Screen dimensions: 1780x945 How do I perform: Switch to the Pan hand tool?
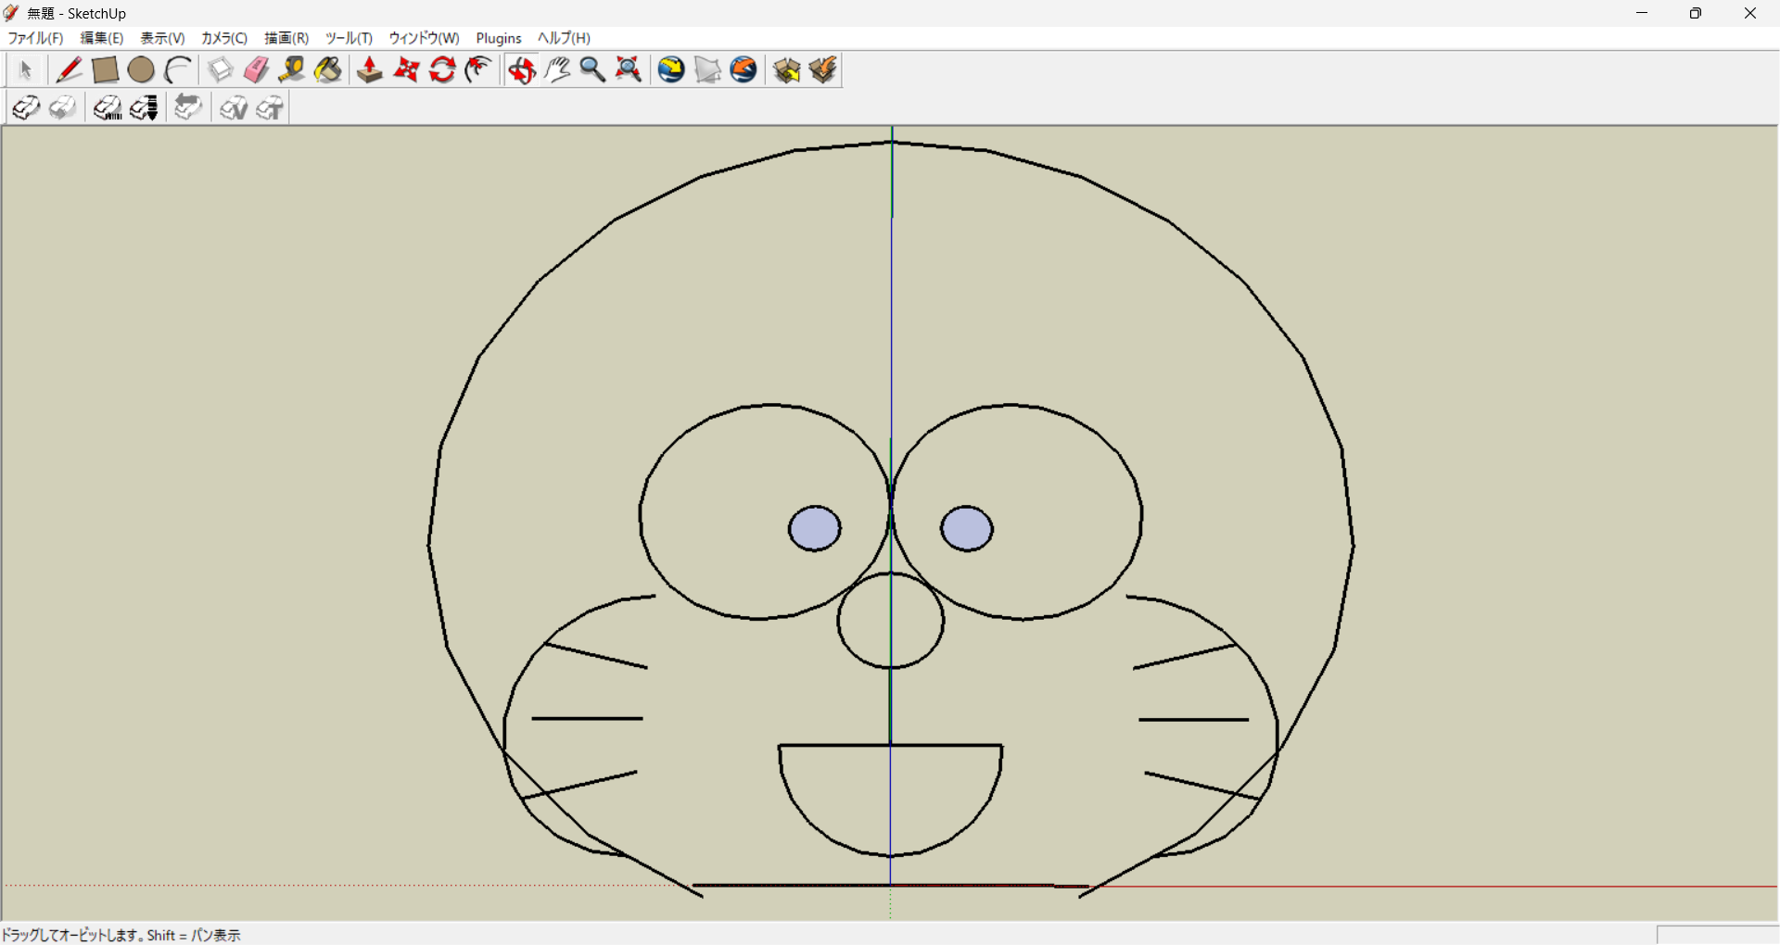click(x=557, y=69)
